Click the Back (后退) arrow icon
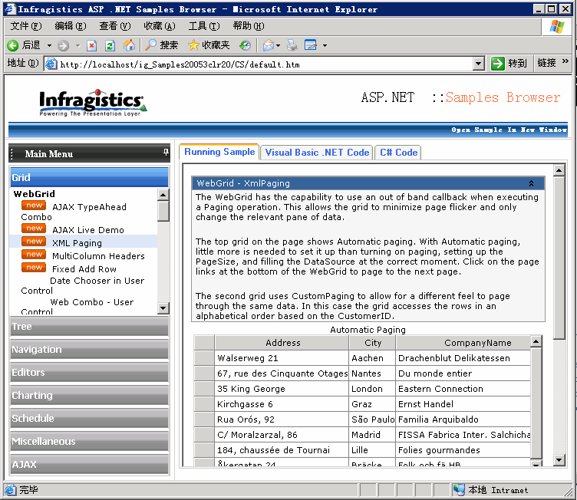The width and height of the screenshot is (577, 500). (x=12, y=45)
